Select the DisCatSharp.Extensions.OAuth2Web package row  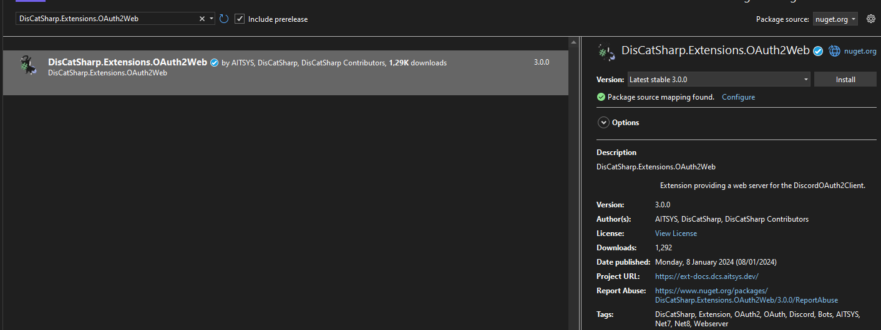tap(285, 73)
